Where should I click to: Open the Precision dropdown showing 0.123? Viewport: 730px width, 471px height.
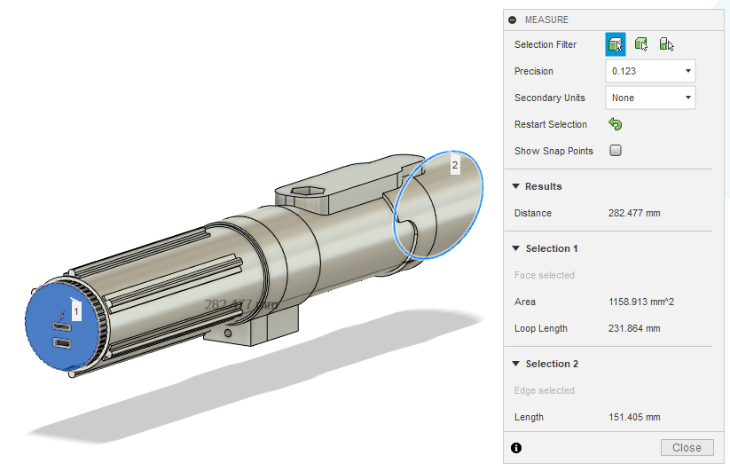click(650, 71)
